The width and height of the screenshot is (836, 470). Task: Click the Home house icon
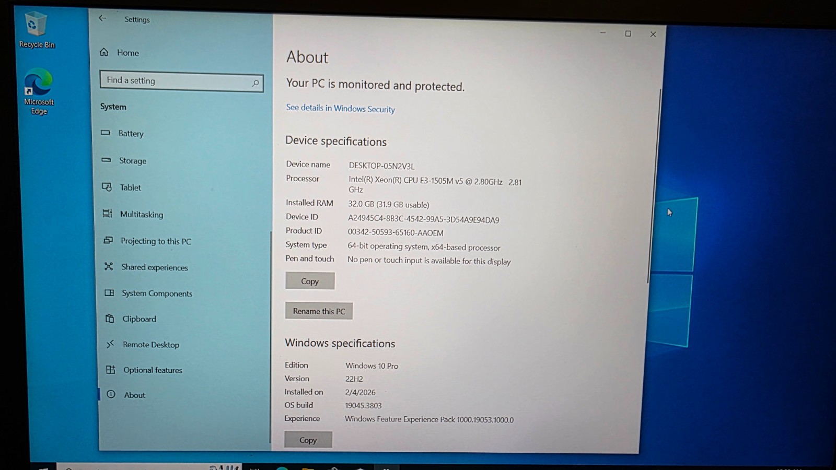click(x=104, y=52)
